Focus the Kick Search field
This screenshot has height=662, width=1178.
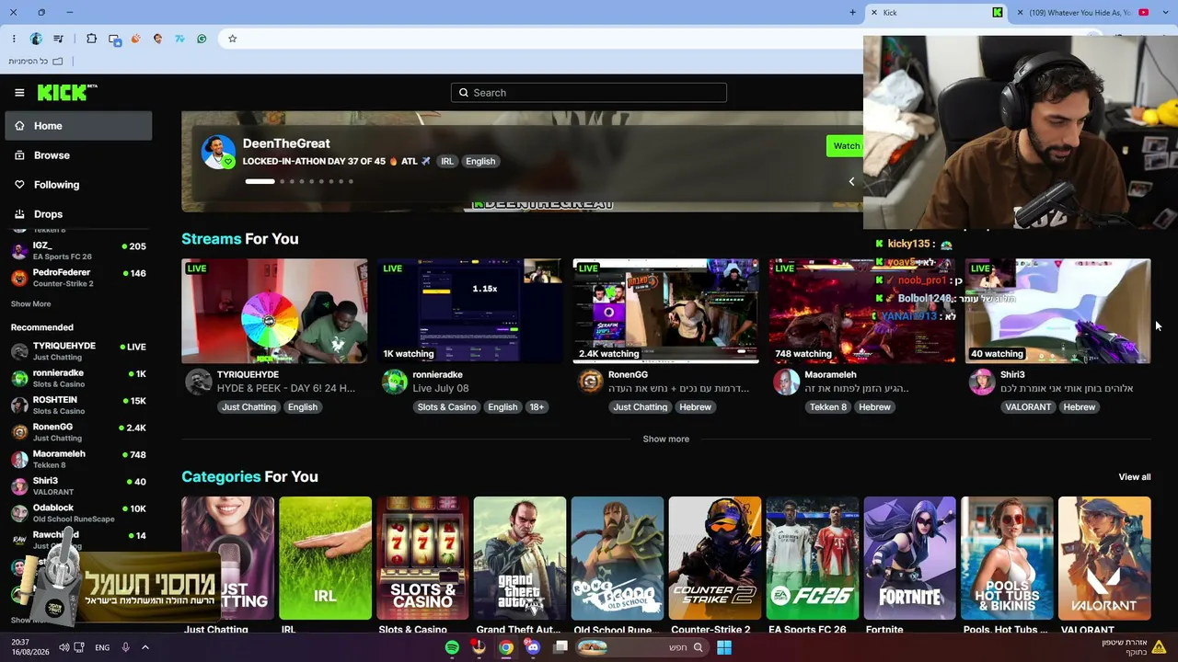[x=589, y=93]
